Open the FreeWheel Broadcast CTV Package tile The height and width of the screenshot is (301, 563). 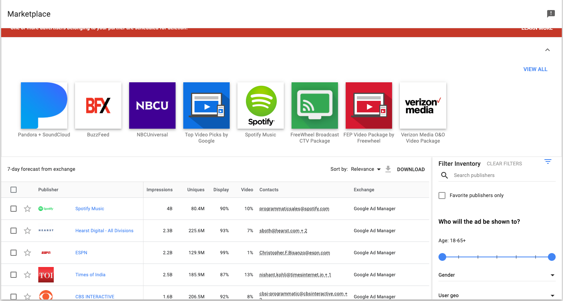(x=315, y=105)
